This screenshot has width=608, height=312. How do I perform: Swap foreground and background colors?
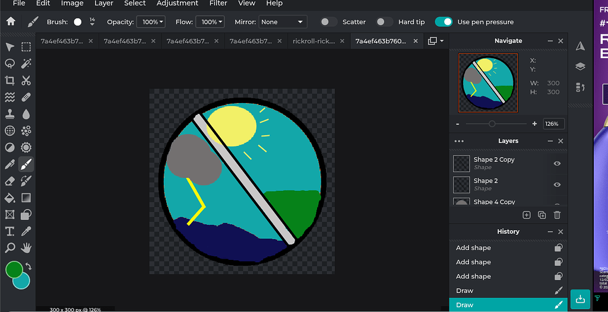[x=28, y=266]
